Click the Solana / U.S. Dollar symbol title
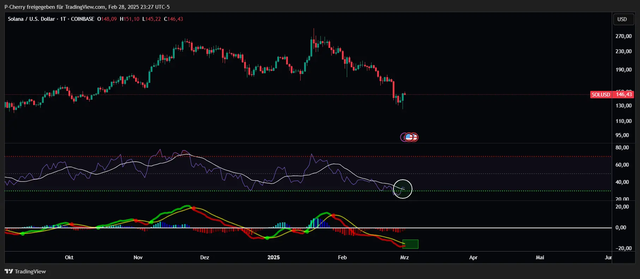Viewport: 640px width, 279px height. pyautogui.click(x=31, y=19)
